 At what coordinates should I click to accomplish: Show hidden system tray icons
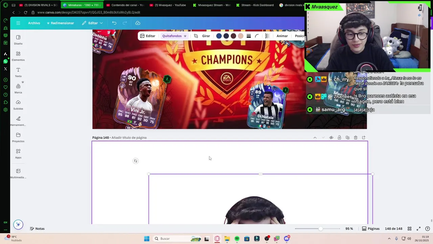click(389, 239)
